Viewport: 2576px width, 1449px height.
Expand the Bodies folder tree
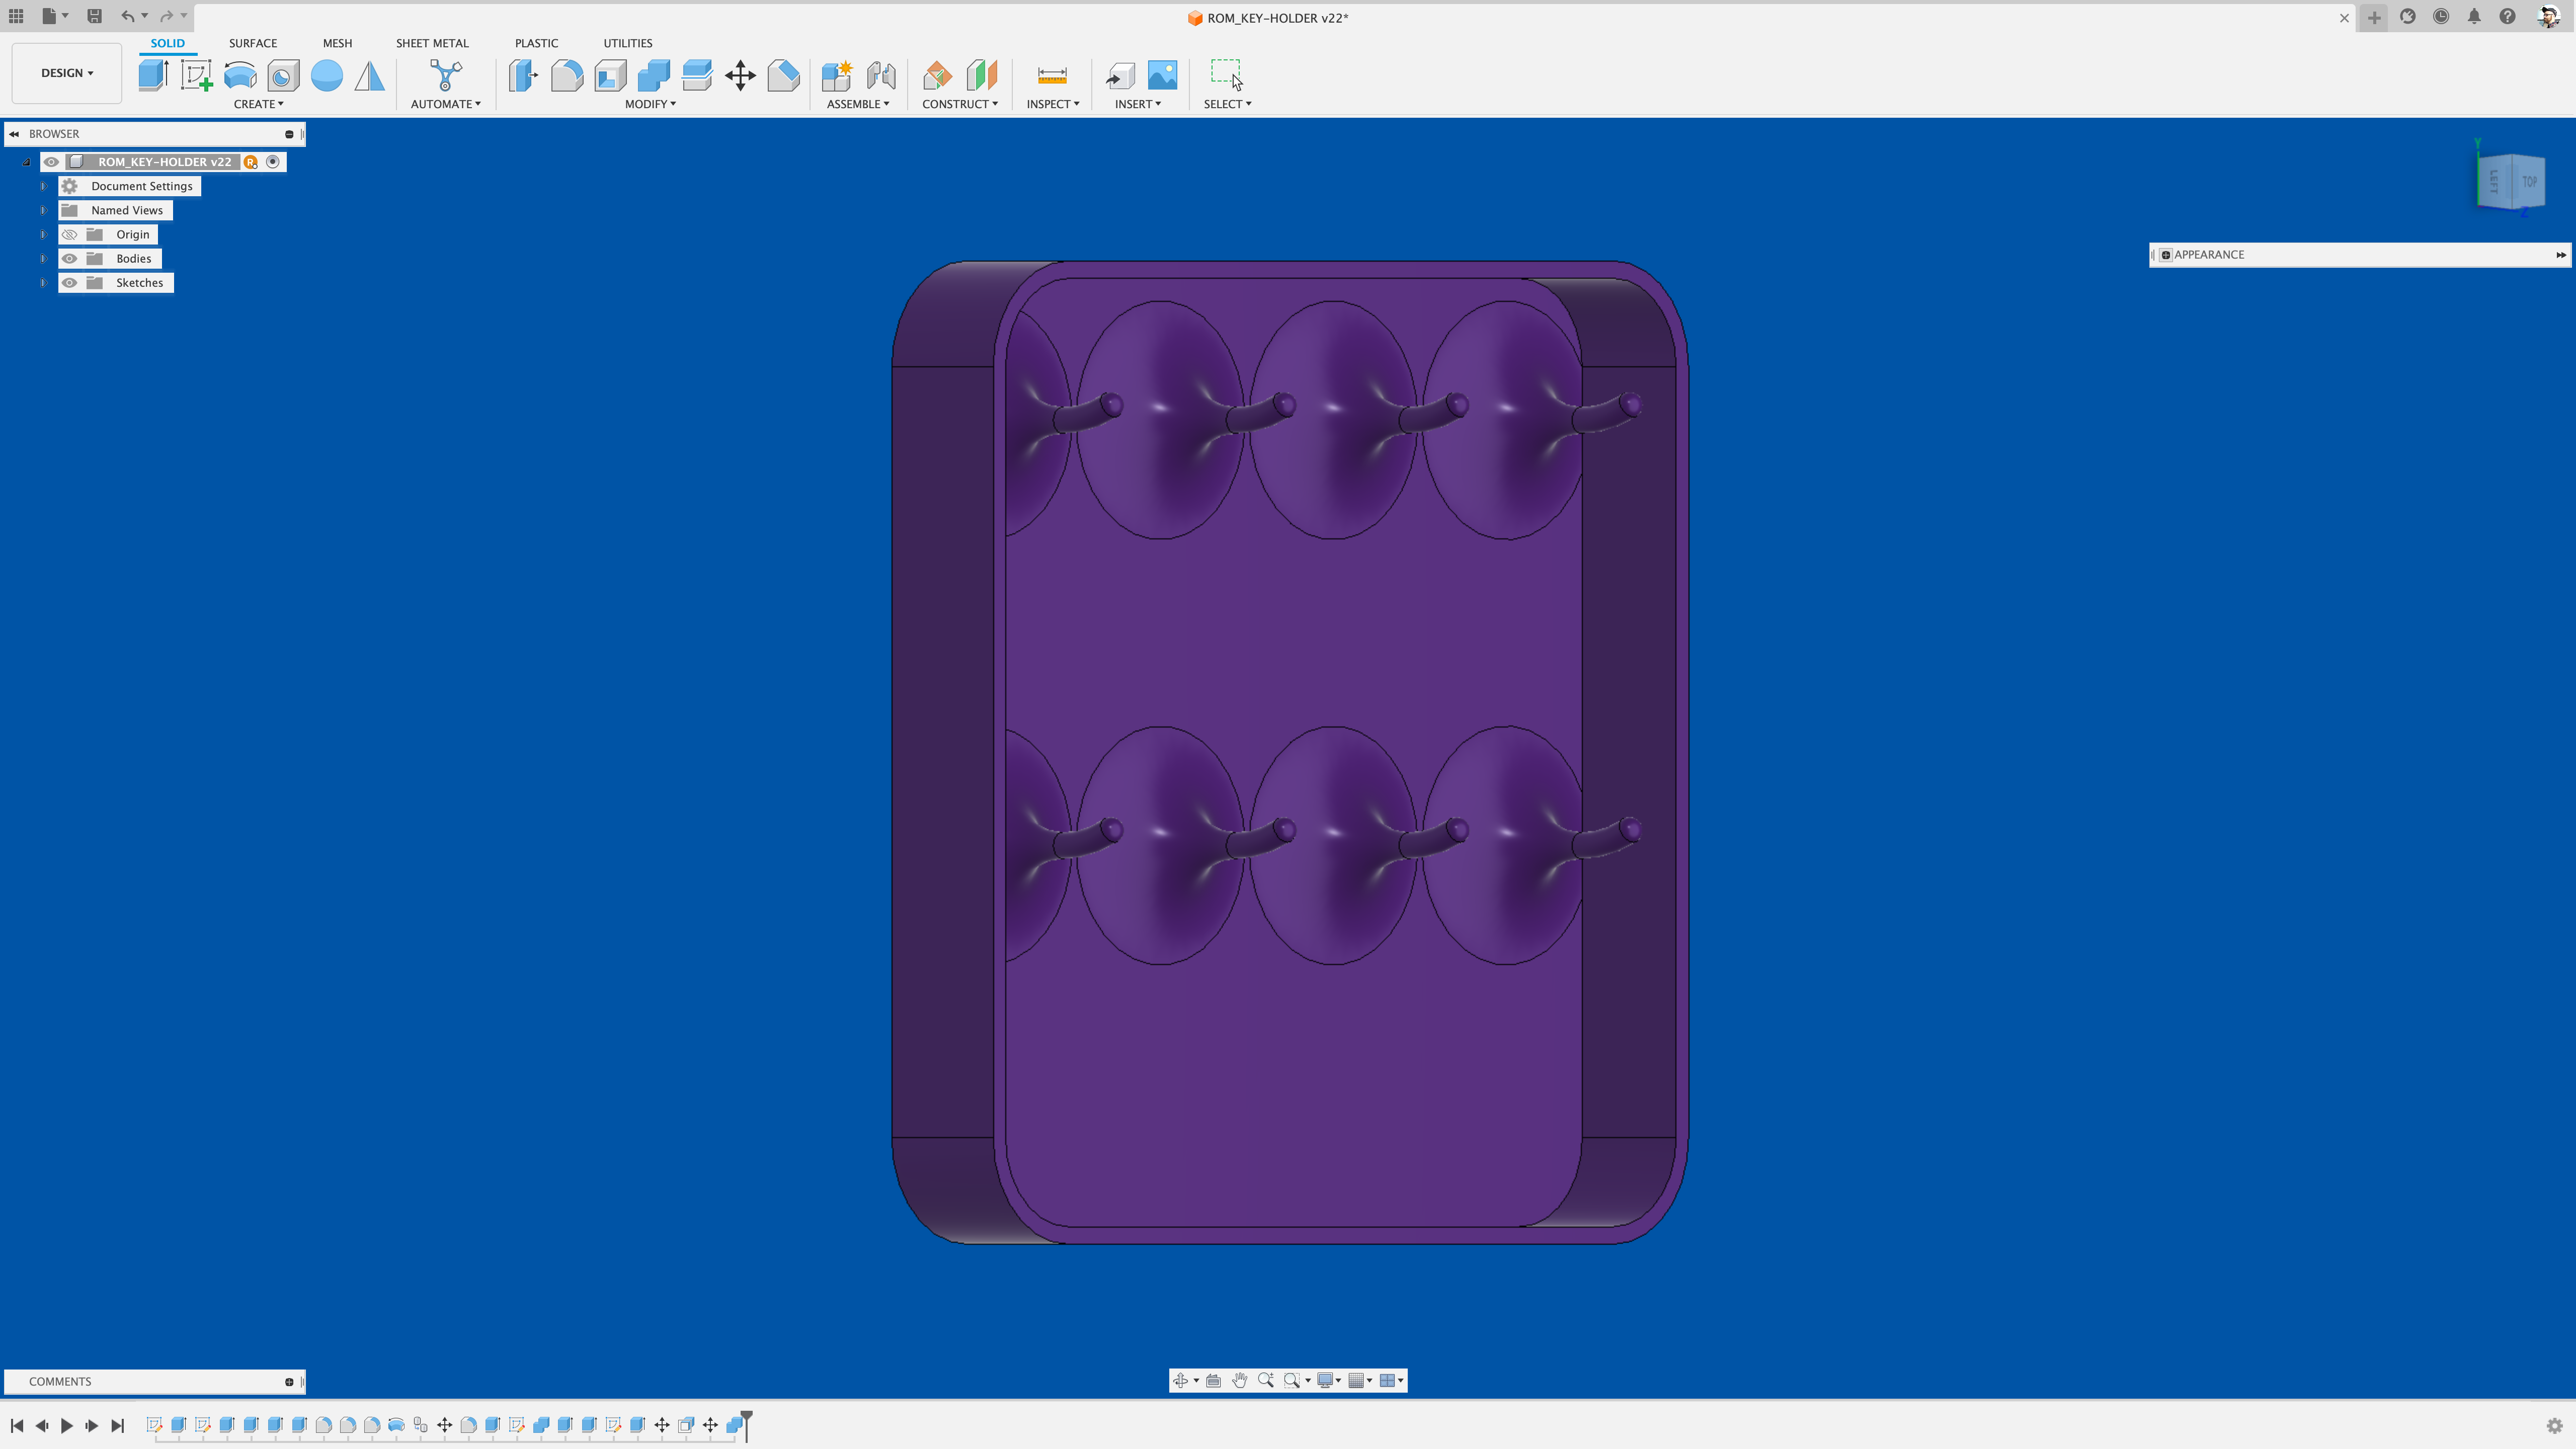pos(43,258)
